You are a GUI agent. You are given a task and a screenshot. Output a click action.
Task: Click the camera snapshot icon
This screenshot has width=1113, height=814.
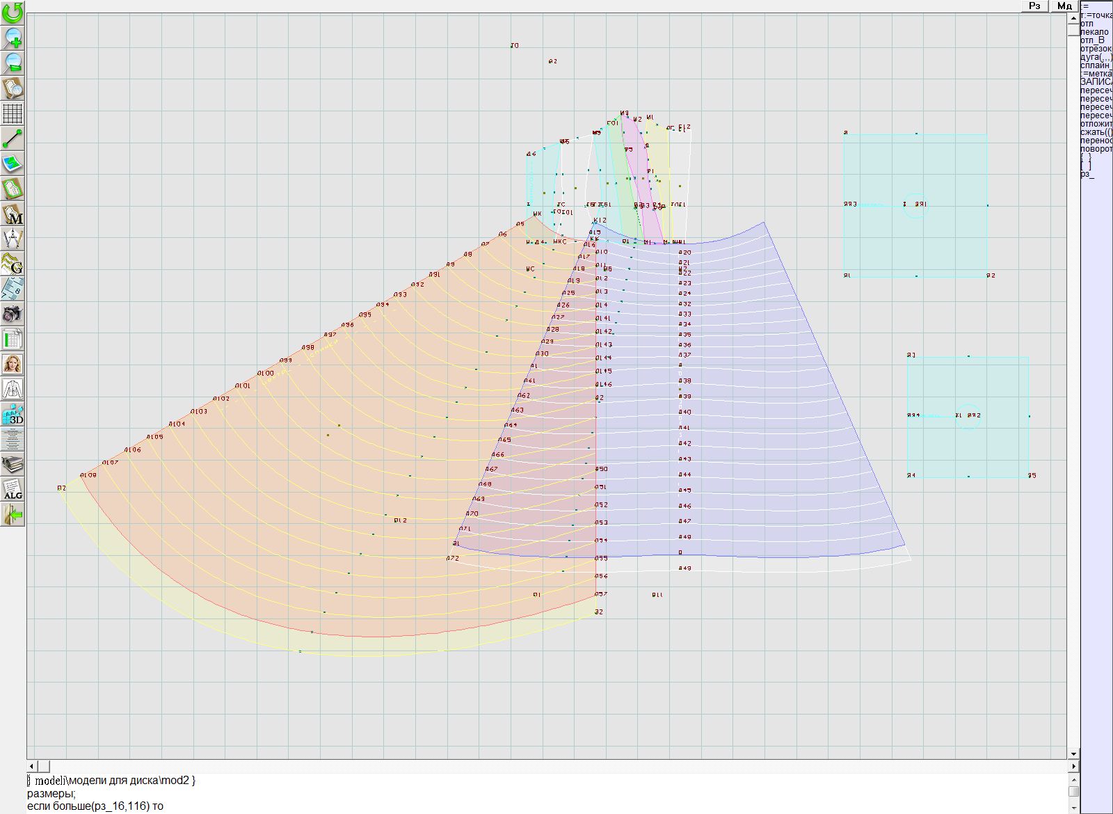[x=13, y=314]
